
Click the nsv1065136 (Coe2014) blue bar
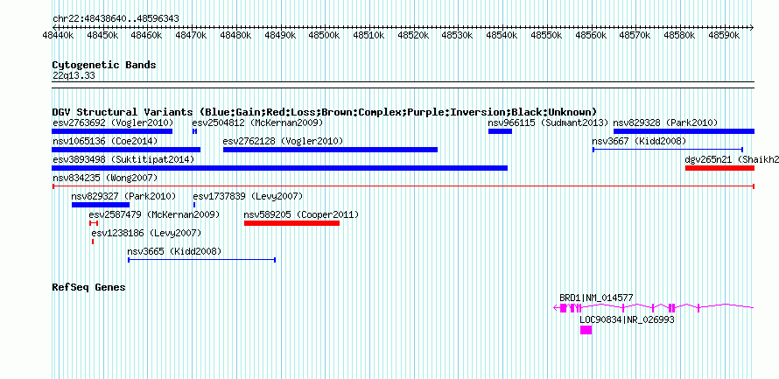(126, 150)
